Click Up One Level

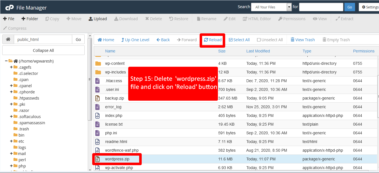(x=135, y=40)
